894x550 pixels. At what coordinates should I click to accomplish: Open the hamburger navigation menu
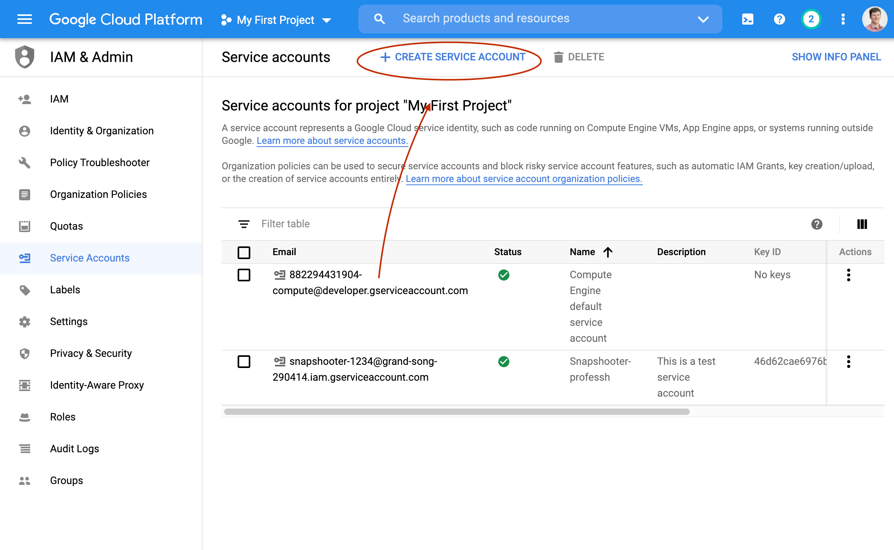pos(25,19)
